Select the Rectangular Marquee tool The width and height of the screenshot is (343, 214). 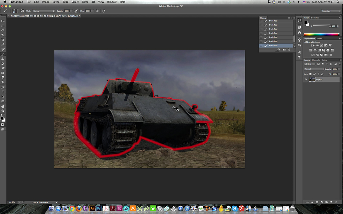pos(3,26)
